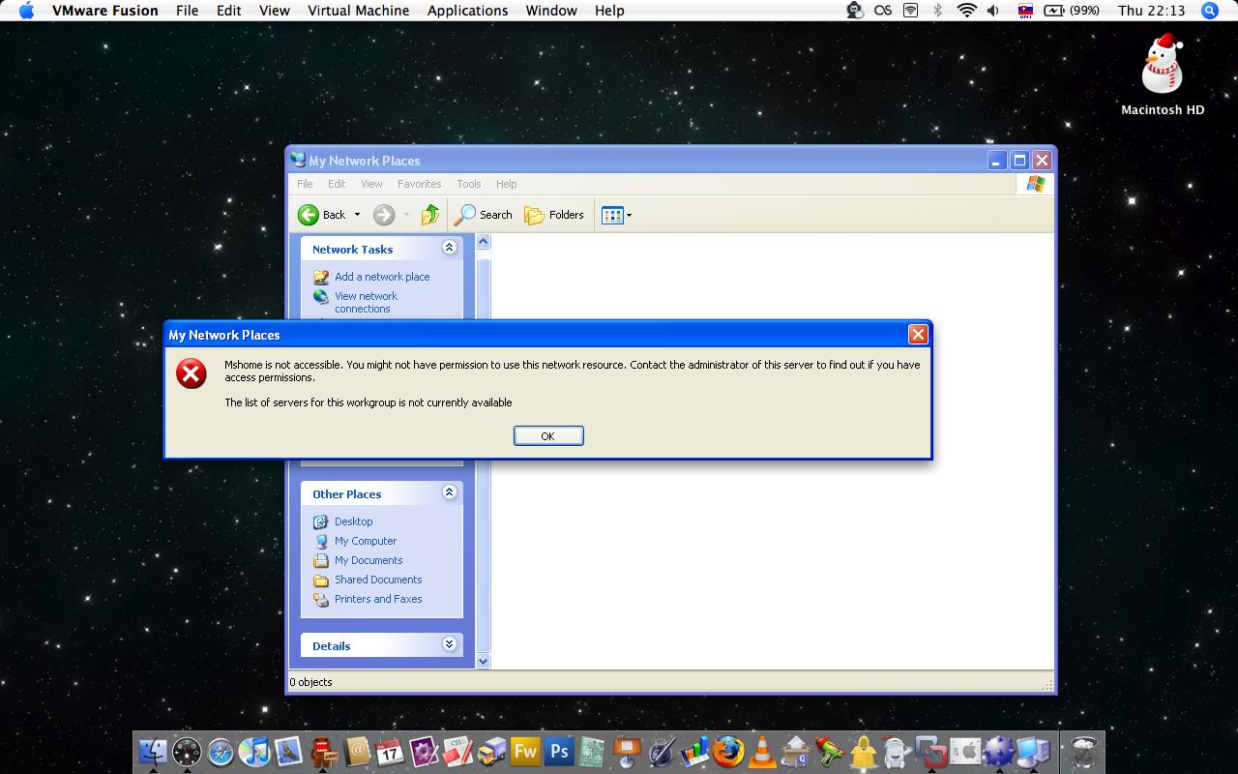Open Finder from the Dock
This screenshot has width=1238, height=774.
pos(154,751)
